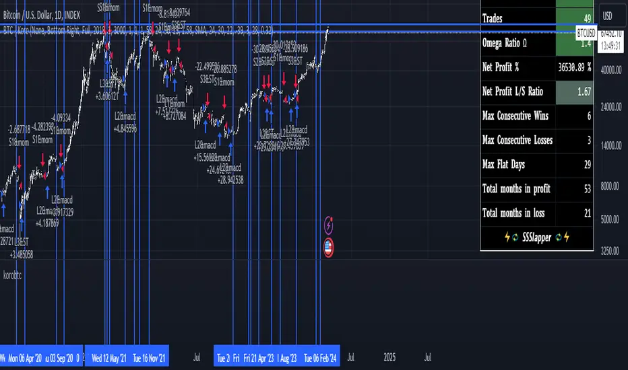Click the 2025 time axis label

click(389, 357)
